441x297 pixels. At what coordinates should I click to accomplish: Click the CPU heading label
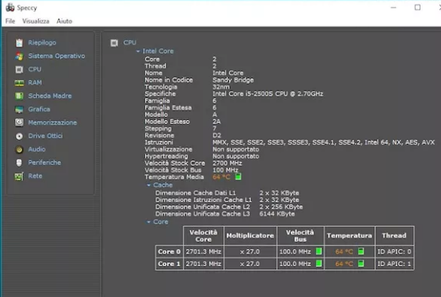tap(130, 43)
